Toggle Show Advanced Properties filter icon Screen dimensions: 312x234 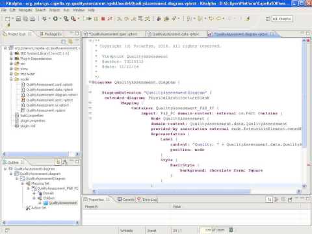pyautogui.click(x=276, y=200)
